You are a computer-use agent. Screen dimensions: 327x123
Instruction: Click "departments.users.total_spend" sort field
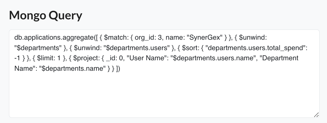tap(255, 48)
